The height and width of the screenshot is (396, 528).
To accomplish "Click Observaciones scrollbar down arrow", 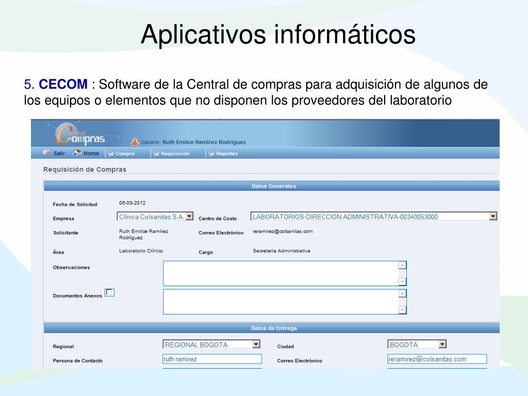I will (x=402, y=282).
